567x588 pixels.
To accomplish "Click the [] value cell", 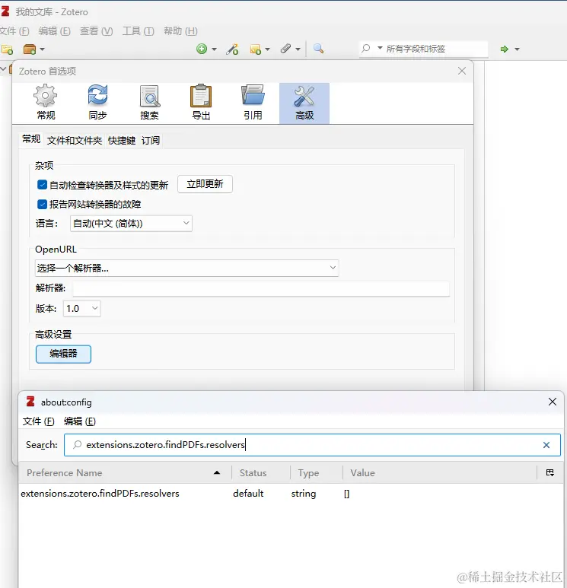I will coord(347,494).
